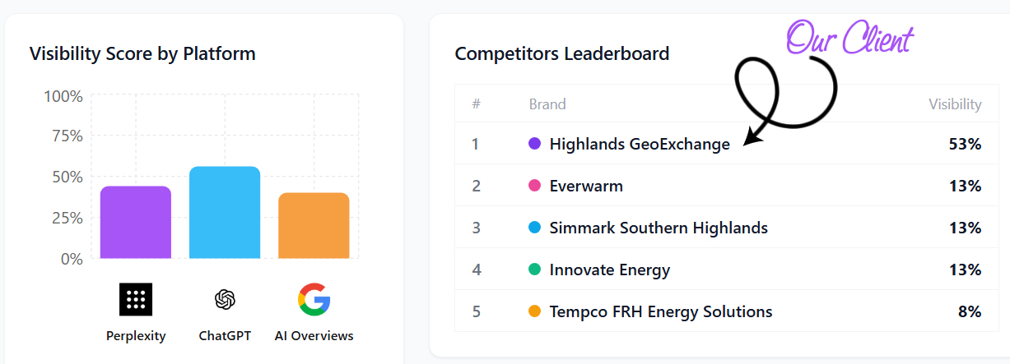This screenshot has width=1010, height=364.
Task: Open the Everwarm brand entry
Action: pyautogui.click(x=586, y=187)
